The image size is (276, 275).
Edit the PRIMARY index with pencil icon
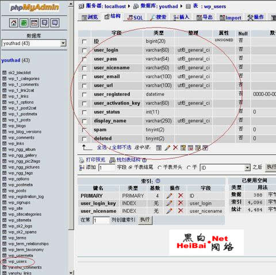tap(169, 196)
